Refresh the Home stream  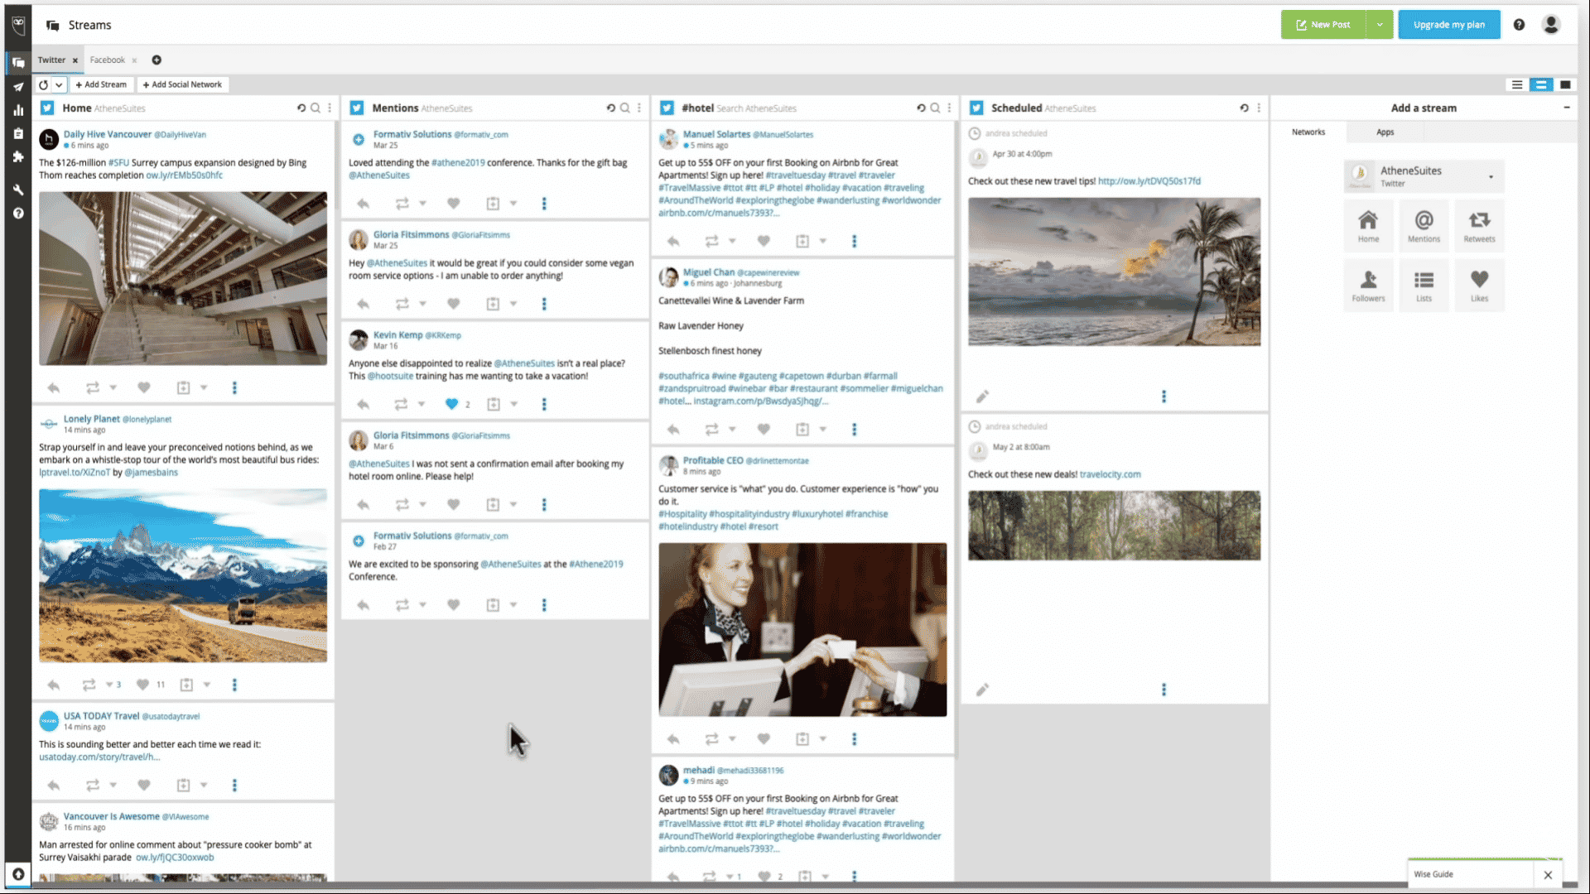point(301,108)
